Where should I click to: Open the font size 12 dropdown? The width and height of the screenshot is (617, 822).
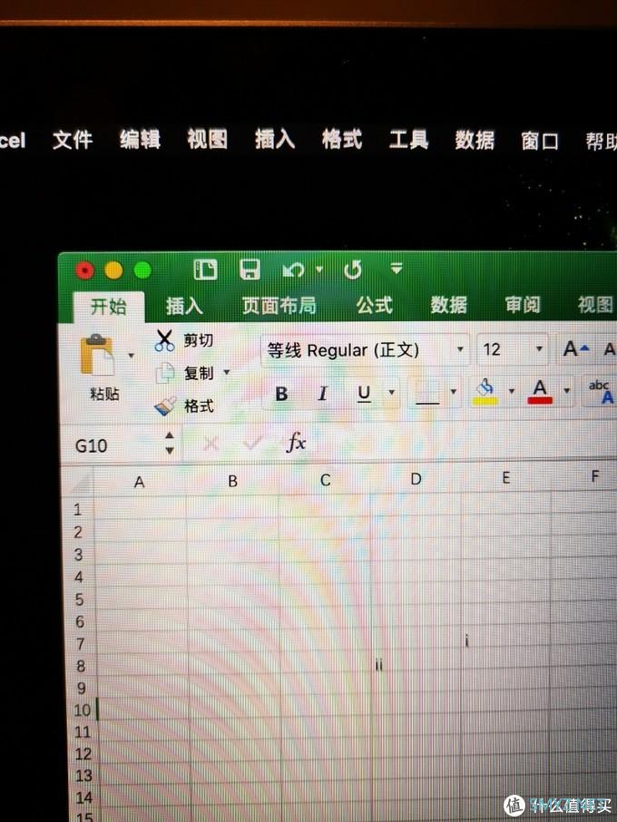click(538, 348)
